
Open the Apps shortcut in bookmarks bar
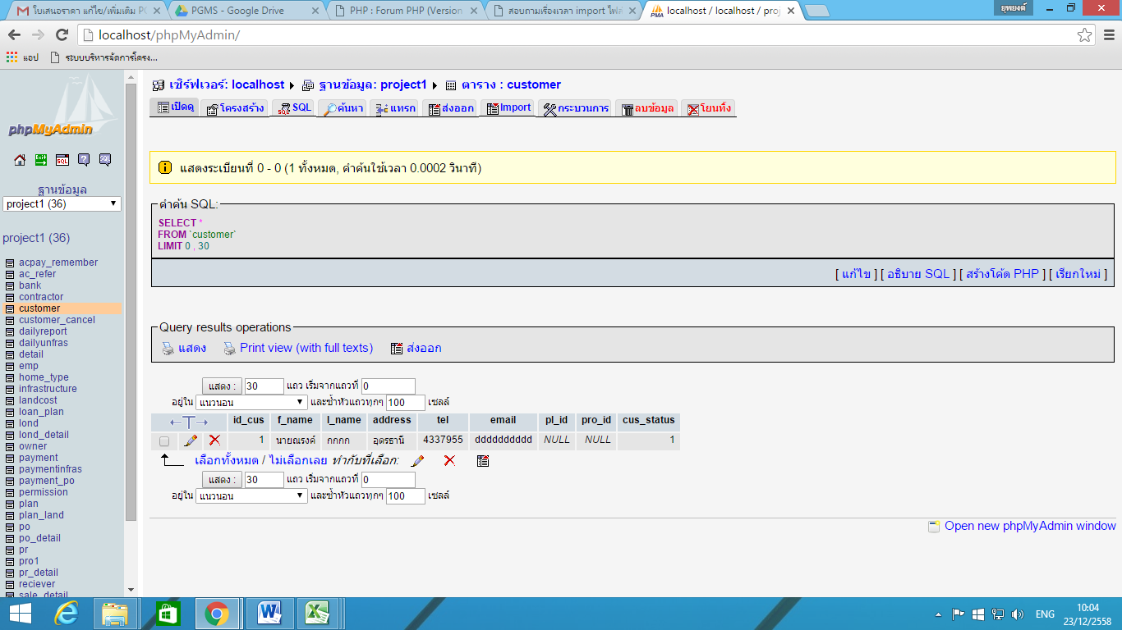coord(22,57)
